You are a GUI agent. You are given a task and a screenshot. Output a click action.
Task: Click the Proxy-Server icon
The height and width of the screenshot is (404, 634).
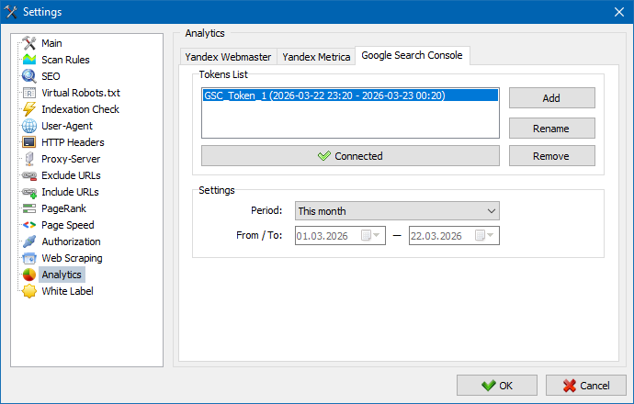[x=29, y=159]
